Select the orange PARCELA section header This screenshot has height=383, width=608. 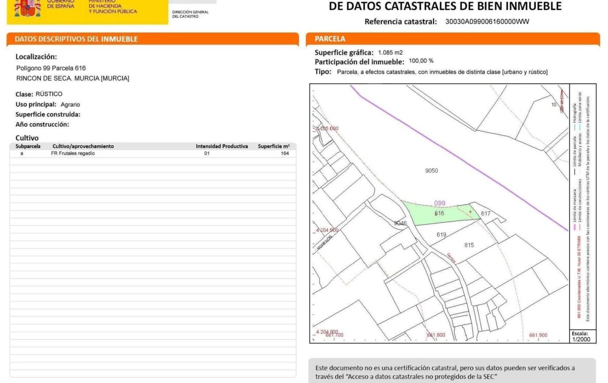pyautogui.click(x=453, y=39)
